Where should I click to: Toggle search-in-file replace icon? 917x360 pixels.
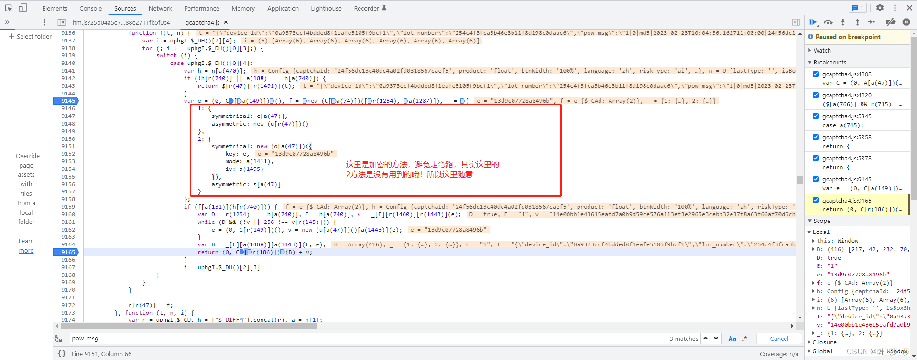tap(58, 339)
